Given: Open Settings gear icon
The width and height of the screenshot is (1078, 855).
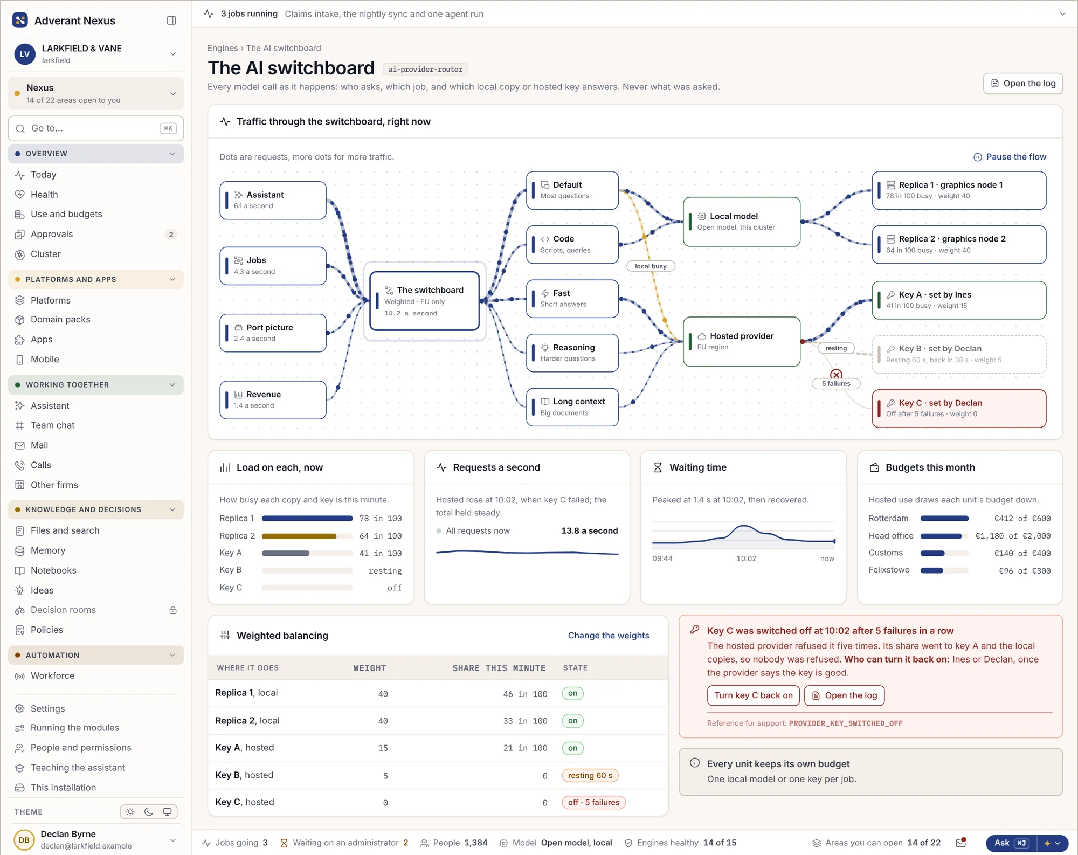Looking at the screenshot, I should [20, 708].
